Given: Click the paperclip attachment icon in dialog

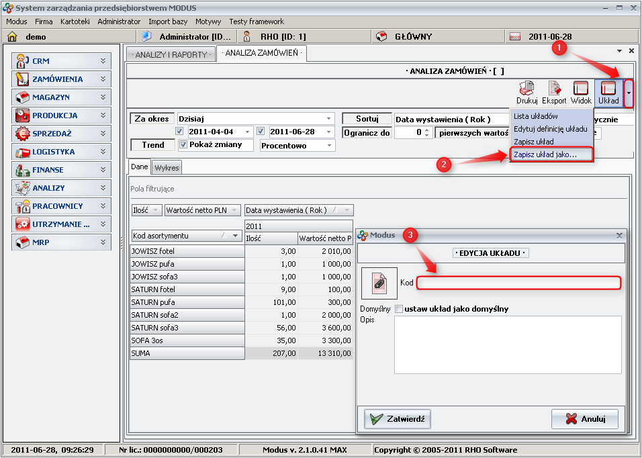Looking at the screenshot, I should point(379,283).
